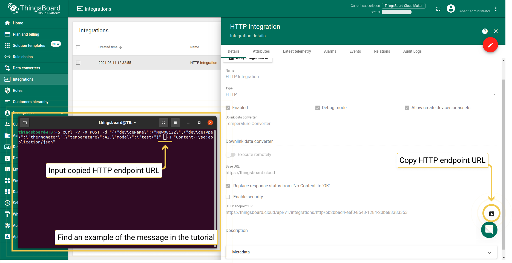
Task: Click the details panel vertical scrollbar
Action: pos(504,165)
